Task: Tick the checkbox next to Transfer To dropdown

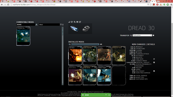Action: tap(153, 35)
